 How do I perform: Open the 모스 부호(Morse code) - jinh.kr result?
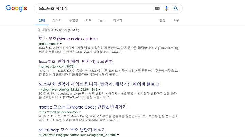click(x=68, y=39)
